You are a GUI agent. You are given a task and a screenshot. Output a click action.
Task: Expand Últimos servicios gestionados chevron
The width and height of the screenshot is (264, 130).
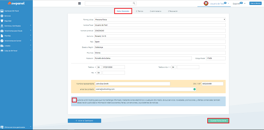31,126
